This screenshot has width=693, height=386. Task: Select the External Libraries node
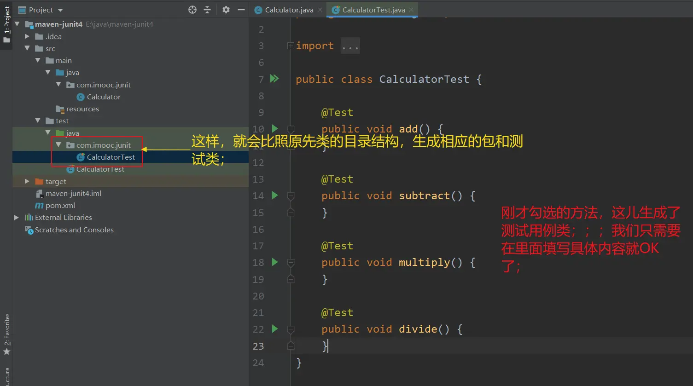[64, 217]
